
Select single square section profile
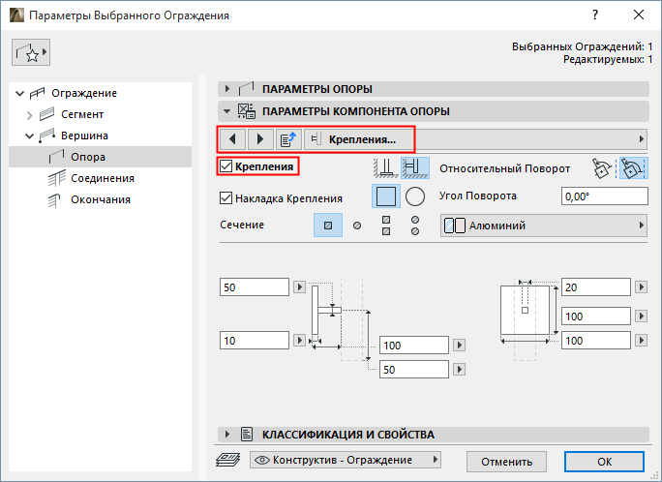(x=328, y=225)
